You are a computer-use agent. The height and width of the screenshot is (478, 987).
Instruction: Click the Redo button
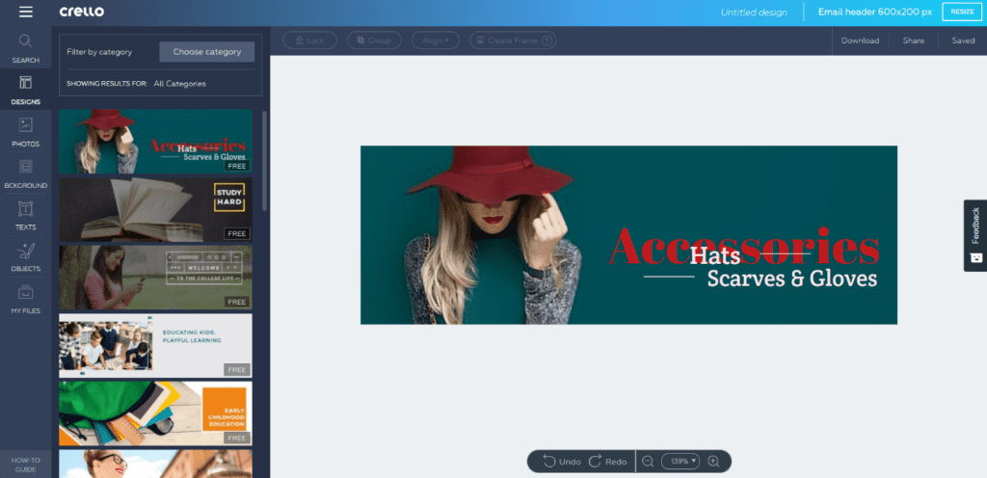607,462
